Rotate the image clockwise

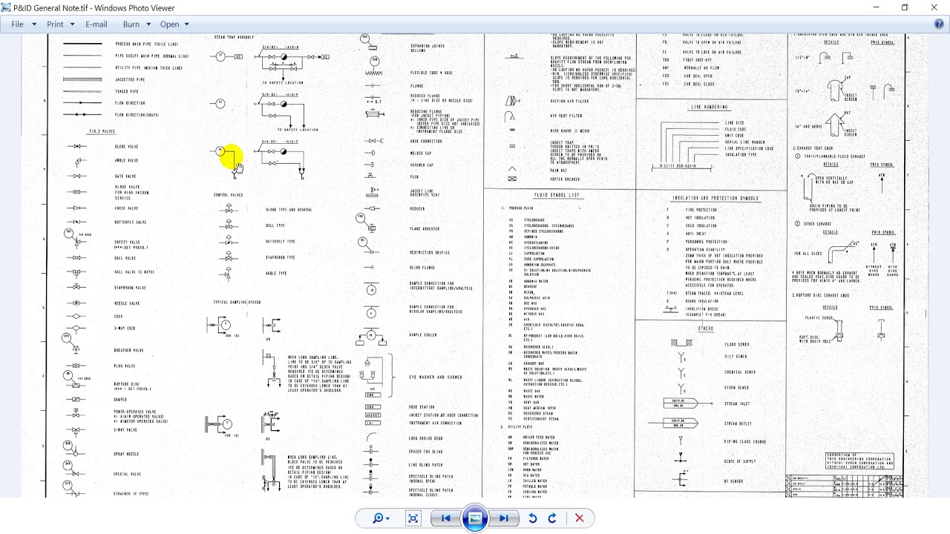pyautogui.click(x=552, y=518)
